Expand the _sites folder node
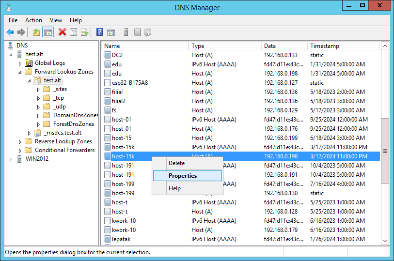This screenshot has height=261, width=394. [x=38, y=89]
